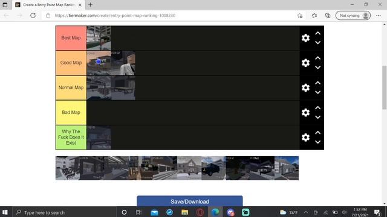
Task: Close the Entry Point Map Ranking tab
Action: pyautogui.click(x=80, y=5)
